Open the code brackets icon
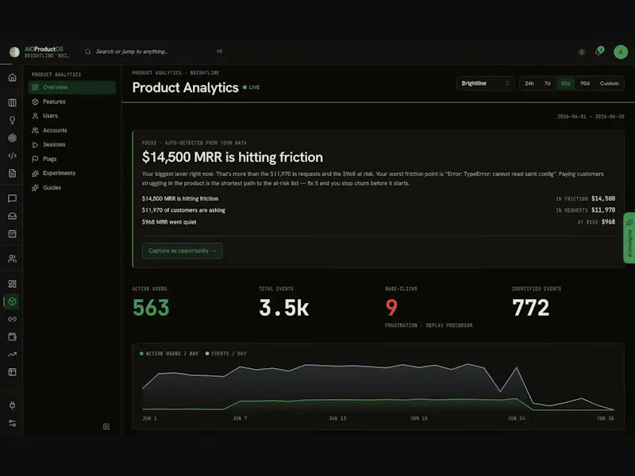The width and height of the screenshot is (635, 476). point(13,155)
